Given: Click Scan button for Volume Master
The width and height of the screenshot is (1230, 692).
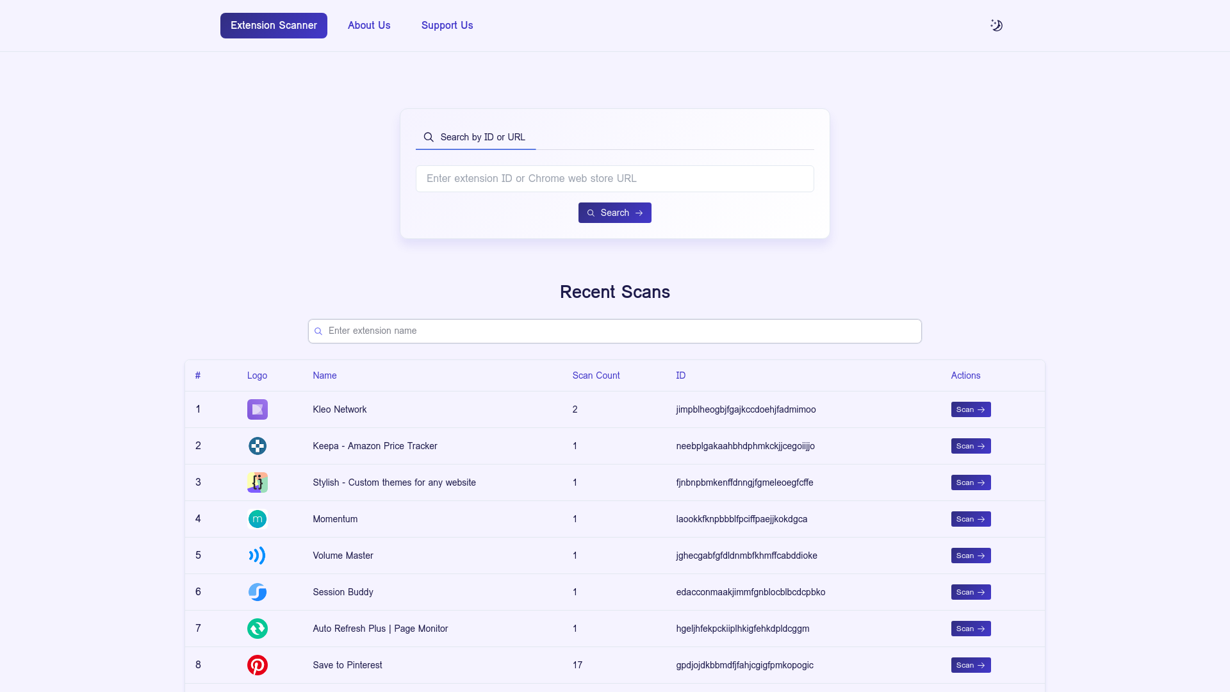Looking at the screenshot, I should [x=971, y=555].
